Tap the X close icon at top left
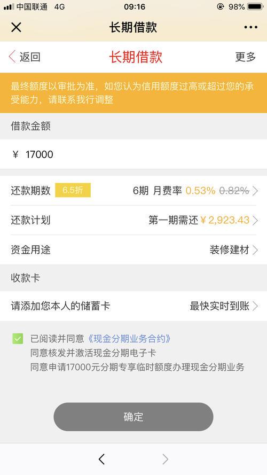Viewport: 267px width, 475px height. click(16, 27)
